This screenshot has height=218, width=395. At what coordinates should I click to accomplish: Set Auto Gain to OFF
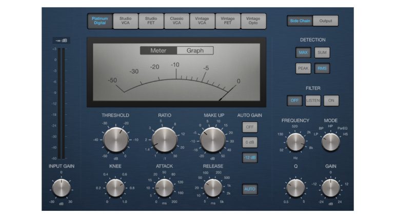pos(250,127)
